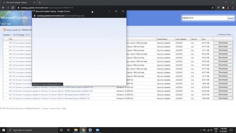
Task: Click Download in the first results row
Action: click(x=223, y=43)
